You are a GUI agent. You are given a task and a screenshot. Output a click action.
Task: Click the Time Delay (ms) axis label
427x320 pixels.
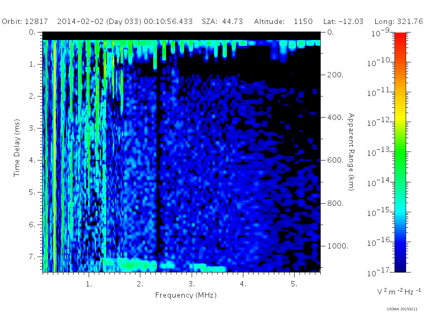(17, 148)
